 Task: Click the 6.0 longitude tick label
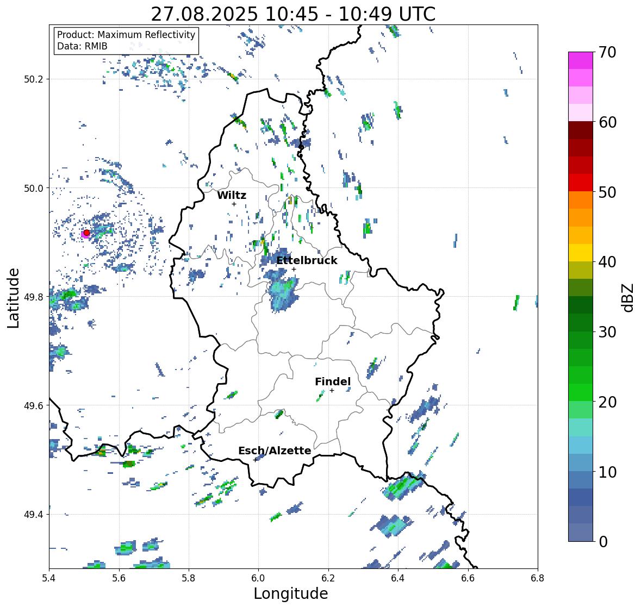[258, 578]
